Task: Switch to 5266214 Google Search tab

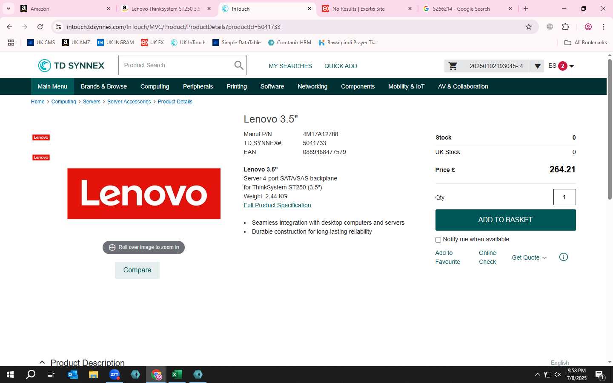Action: tap(467, 9)
